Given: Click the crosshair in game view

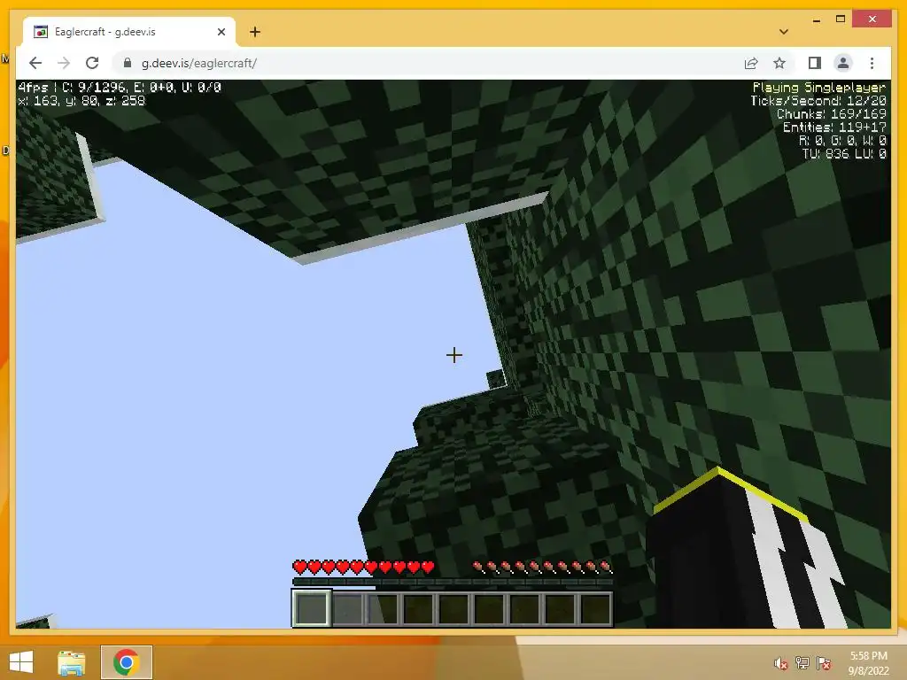Looking at the screenshot, I should point(454,355).
